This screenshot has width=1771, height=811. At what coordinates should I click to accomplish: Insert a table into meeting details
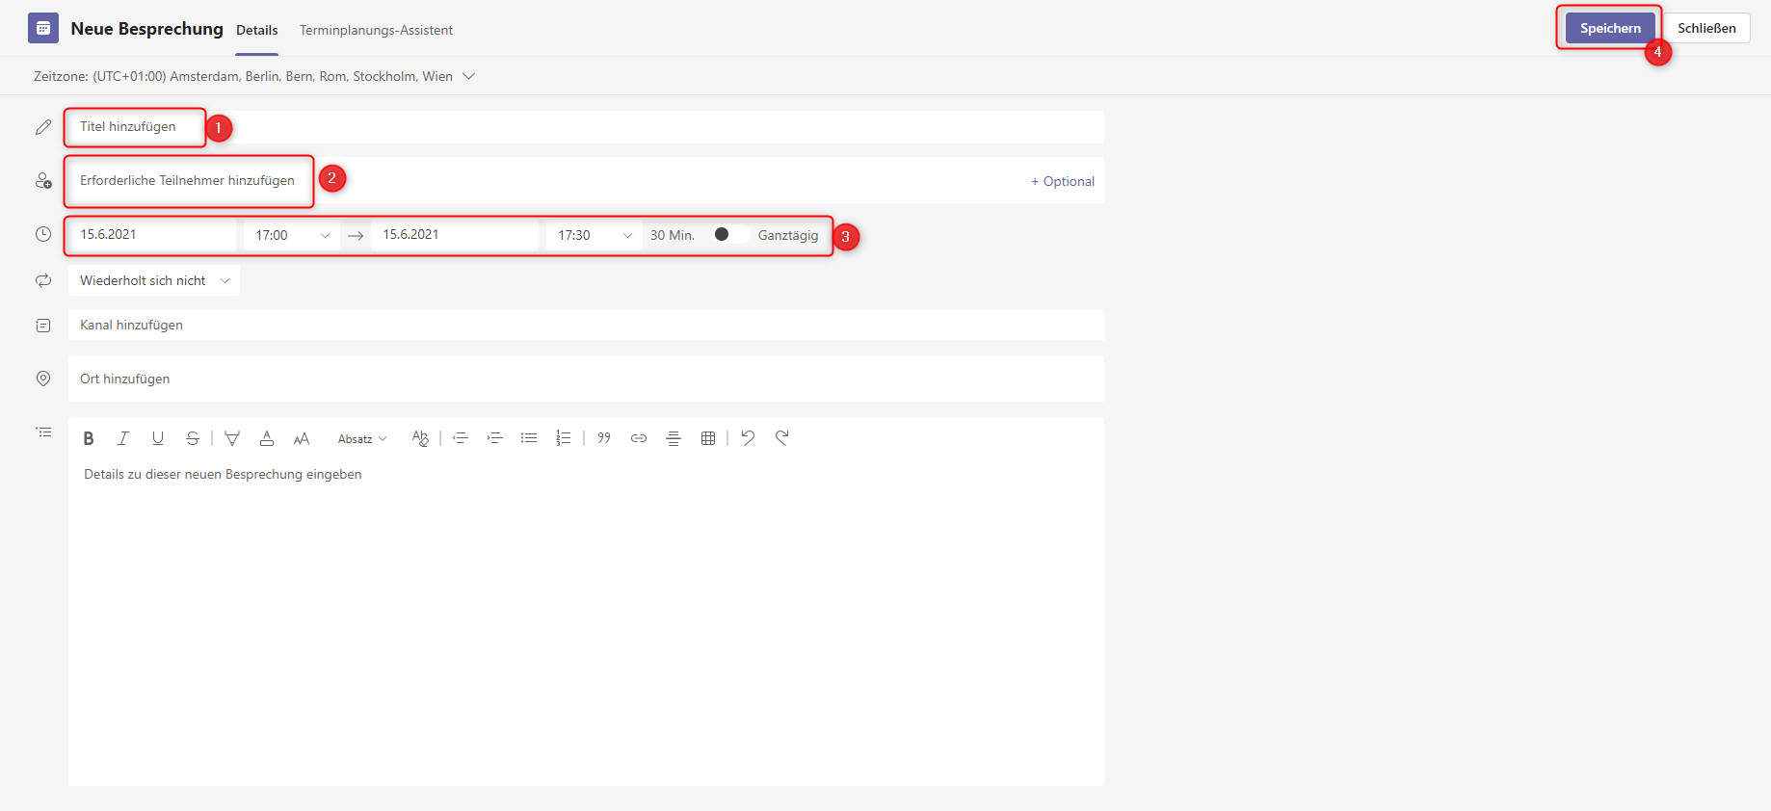coord(708,438)
